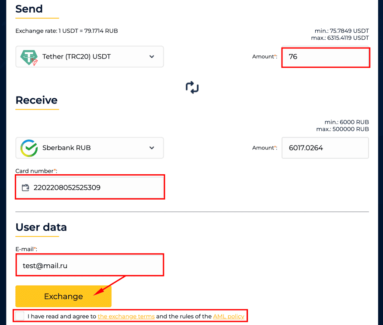The image size is (383, 325).
Task: Open the AML policy link
Action: [x=229, y=316]
